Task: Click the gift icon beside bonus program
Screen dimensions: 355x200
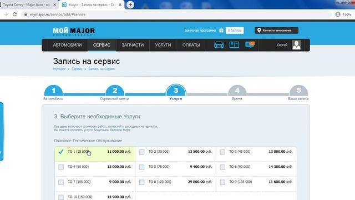Action: pyautogui.click(x=221, y=31)
